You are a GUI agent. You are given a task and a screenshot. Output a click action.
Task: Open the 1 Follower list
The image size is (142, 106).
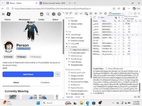pyautogui.click(x=21, y=57)
